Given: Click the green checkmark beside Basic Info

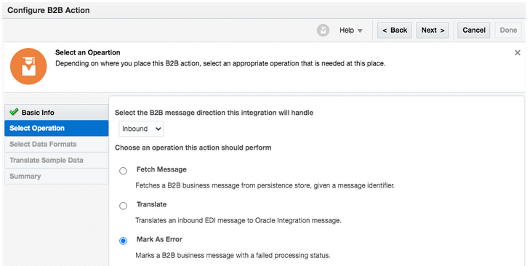Looking at the screenshot, I should pyautogui.click(x=14, y=112).
